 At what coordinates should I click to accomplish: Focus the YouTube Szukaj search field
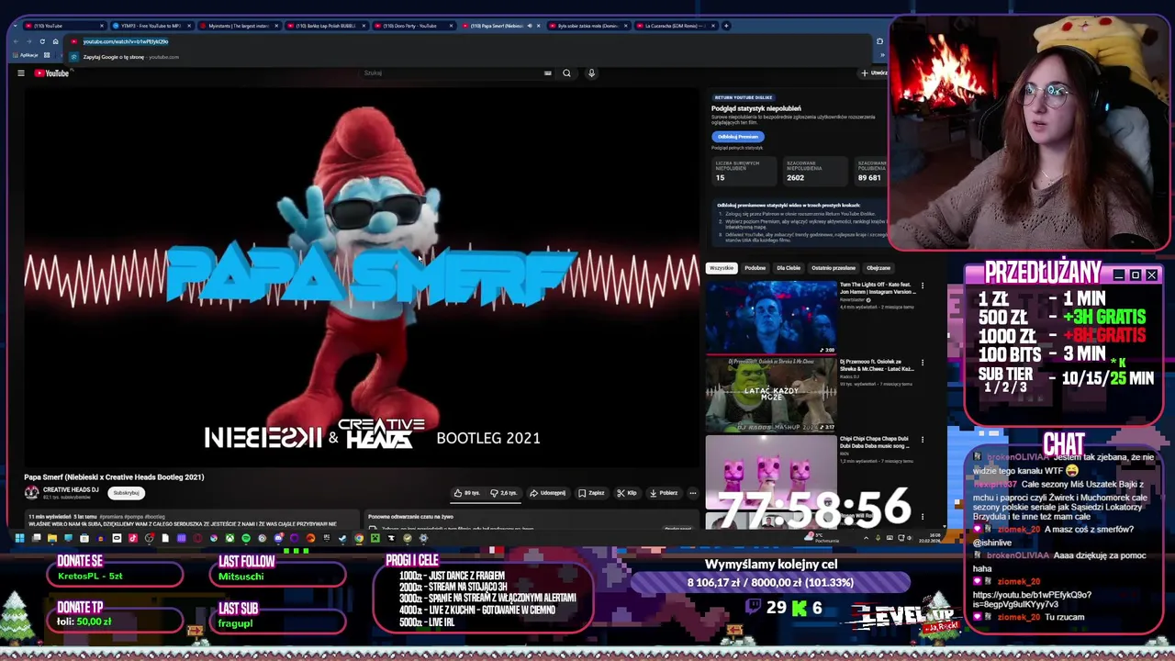pos(450,73)
